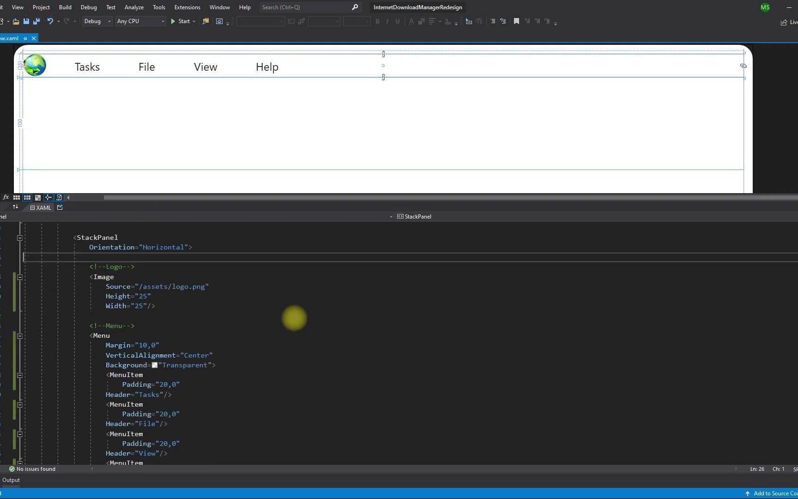Click the Swap Panes icon above the XAML editor
The width and height of the screenshot is (798, 499).
[x=15, y=207]
